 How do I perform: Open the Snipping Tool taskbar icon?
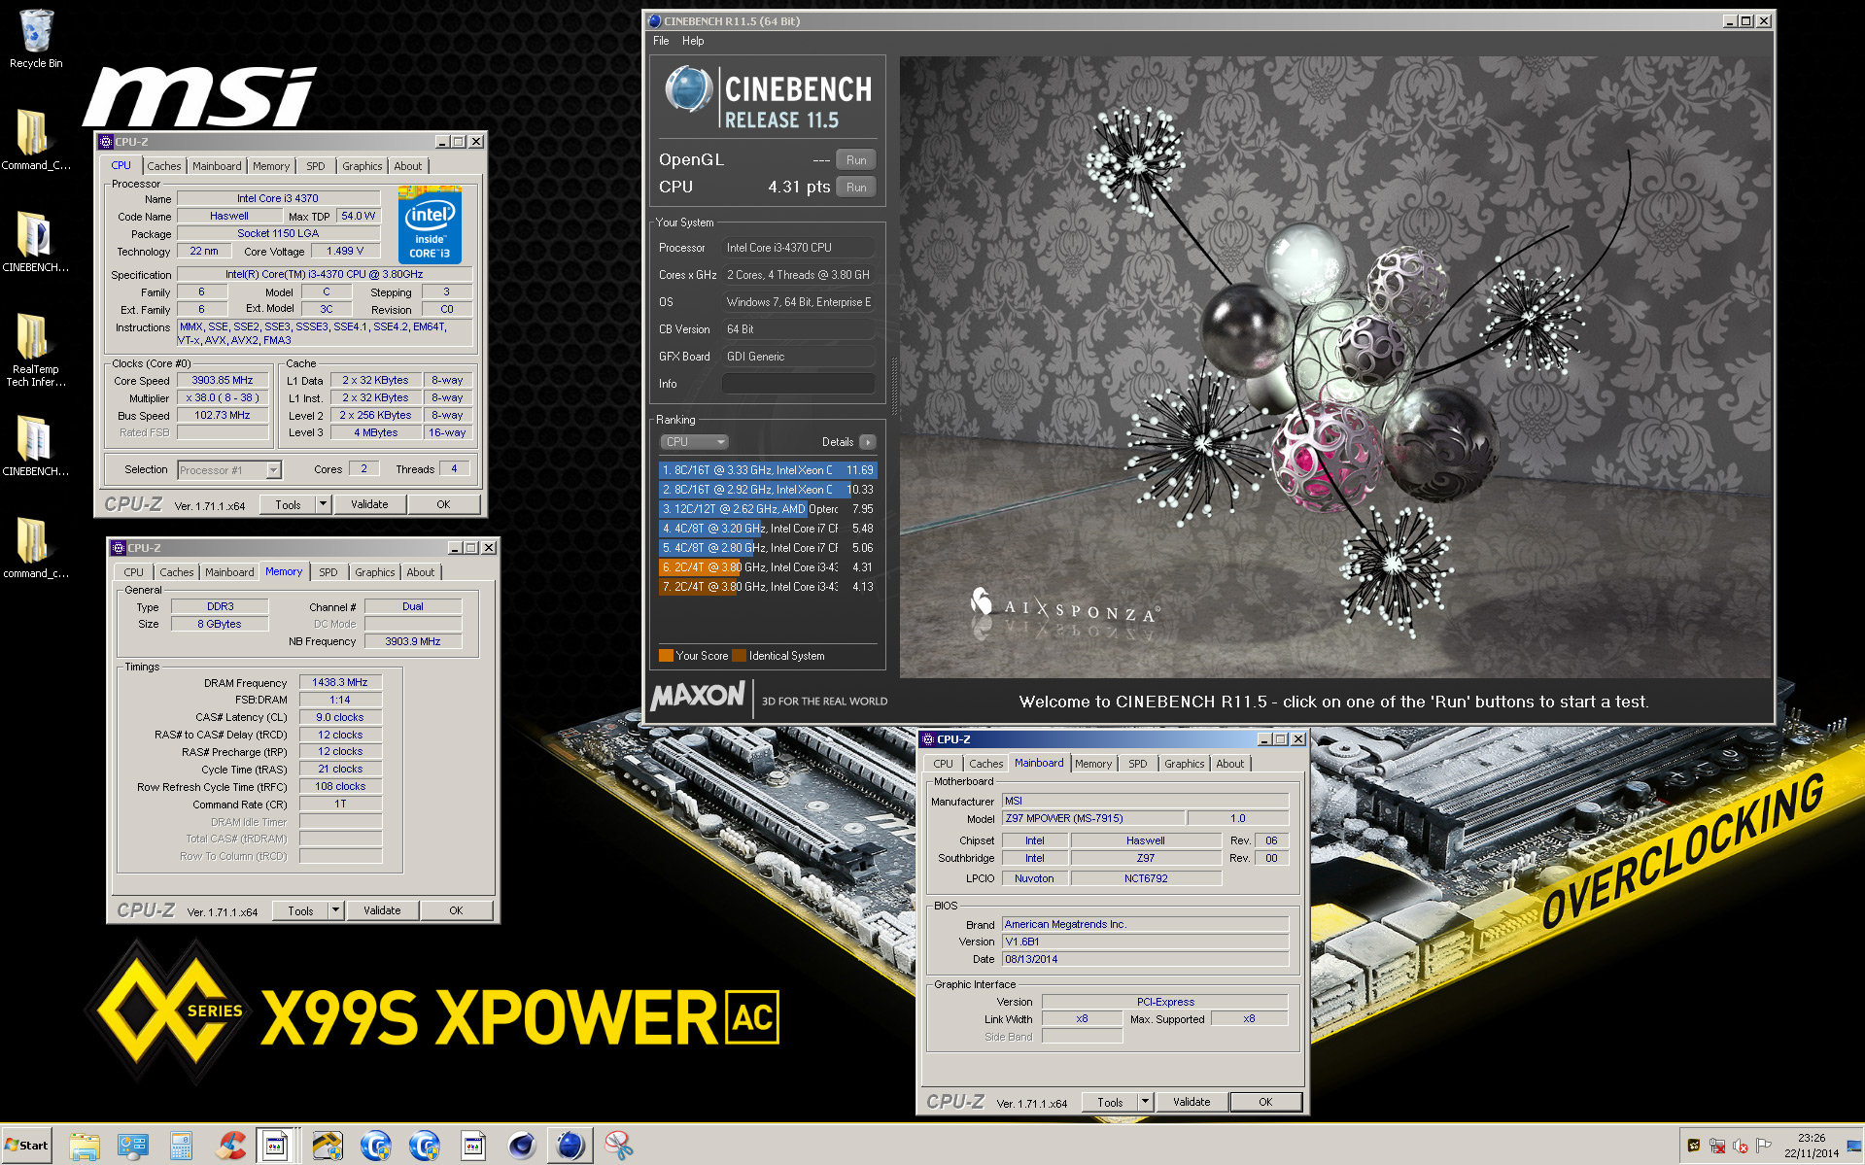(x=618, y=1146)
